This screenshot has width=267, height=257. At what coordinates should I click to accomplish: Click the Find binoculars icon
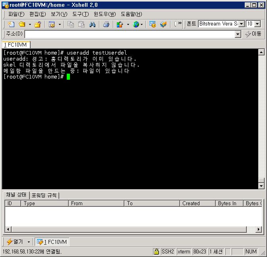[x=92, y=24]
